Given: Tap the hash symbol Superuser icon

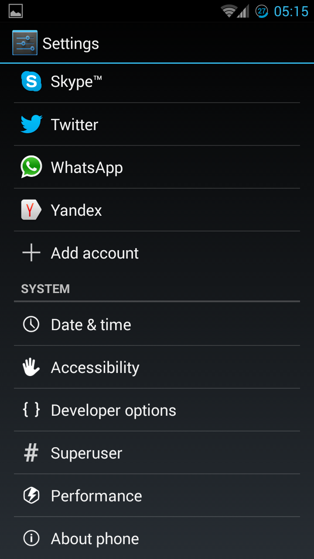Looking at the screenshot, I should pos(31,453).
